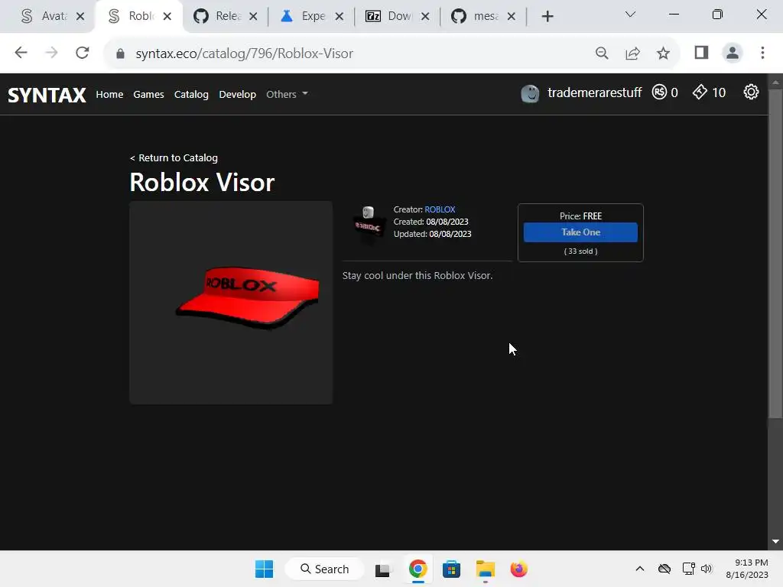
Task: Close the Avatar tab
Action: [x=80, y=17]
